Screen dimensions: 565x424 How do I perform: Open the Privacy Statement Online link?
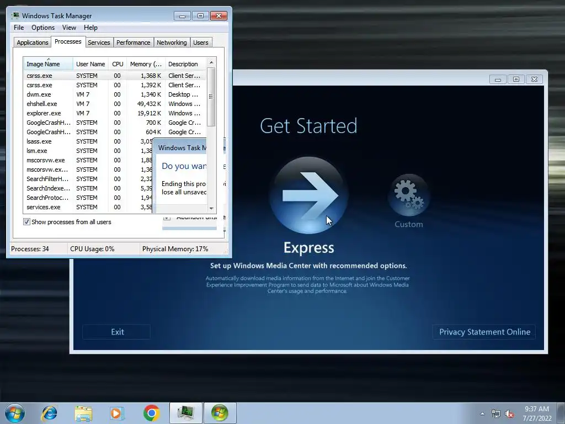pos(484,332)
